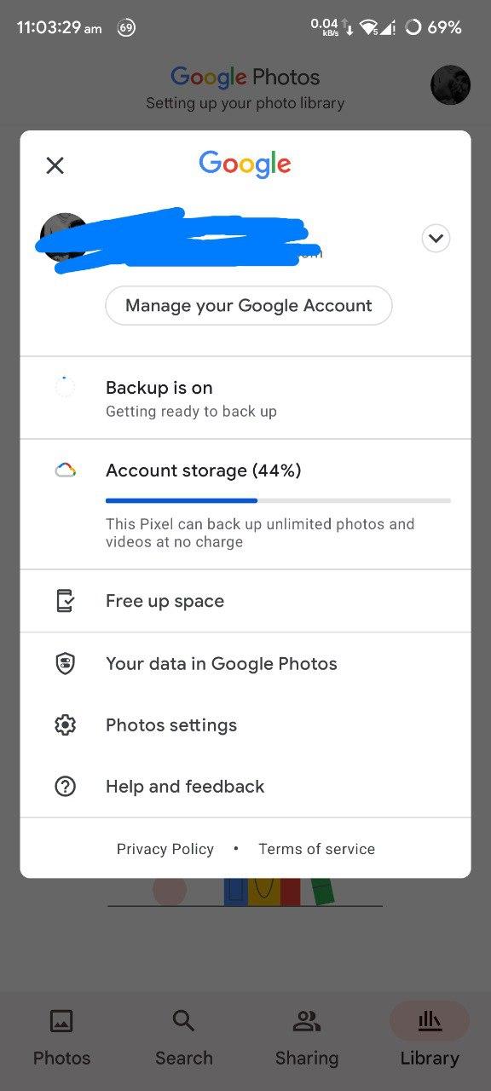Image resolution: width=491 pixels, height=1091 pixels.
Task: Tap the Help question mark icon
Action: click(x=65, y=787)
